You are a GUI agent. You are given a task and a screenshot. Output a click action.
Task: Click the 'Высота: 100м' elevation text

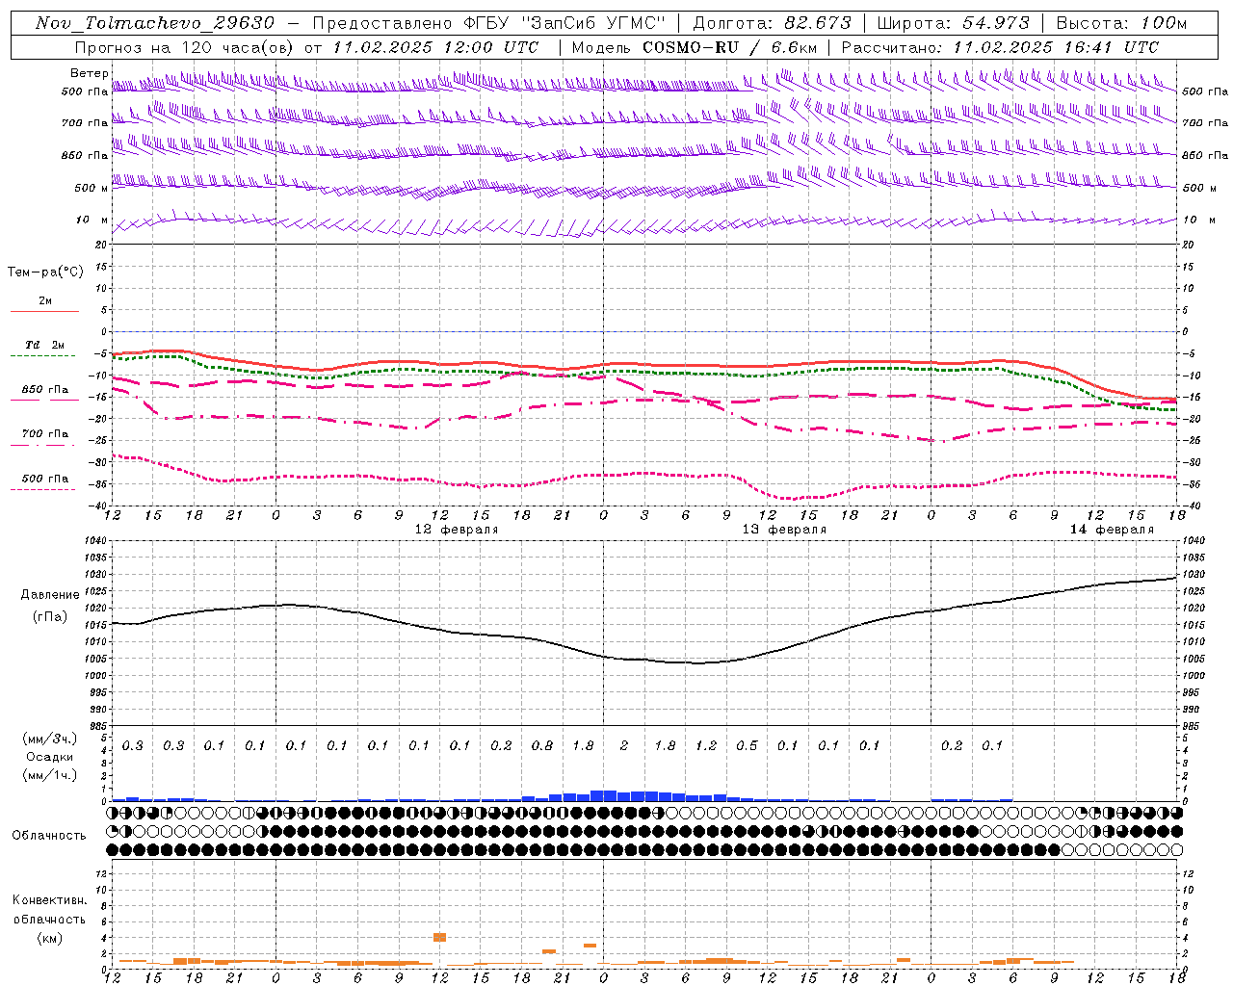click(x=1121, y=23)
